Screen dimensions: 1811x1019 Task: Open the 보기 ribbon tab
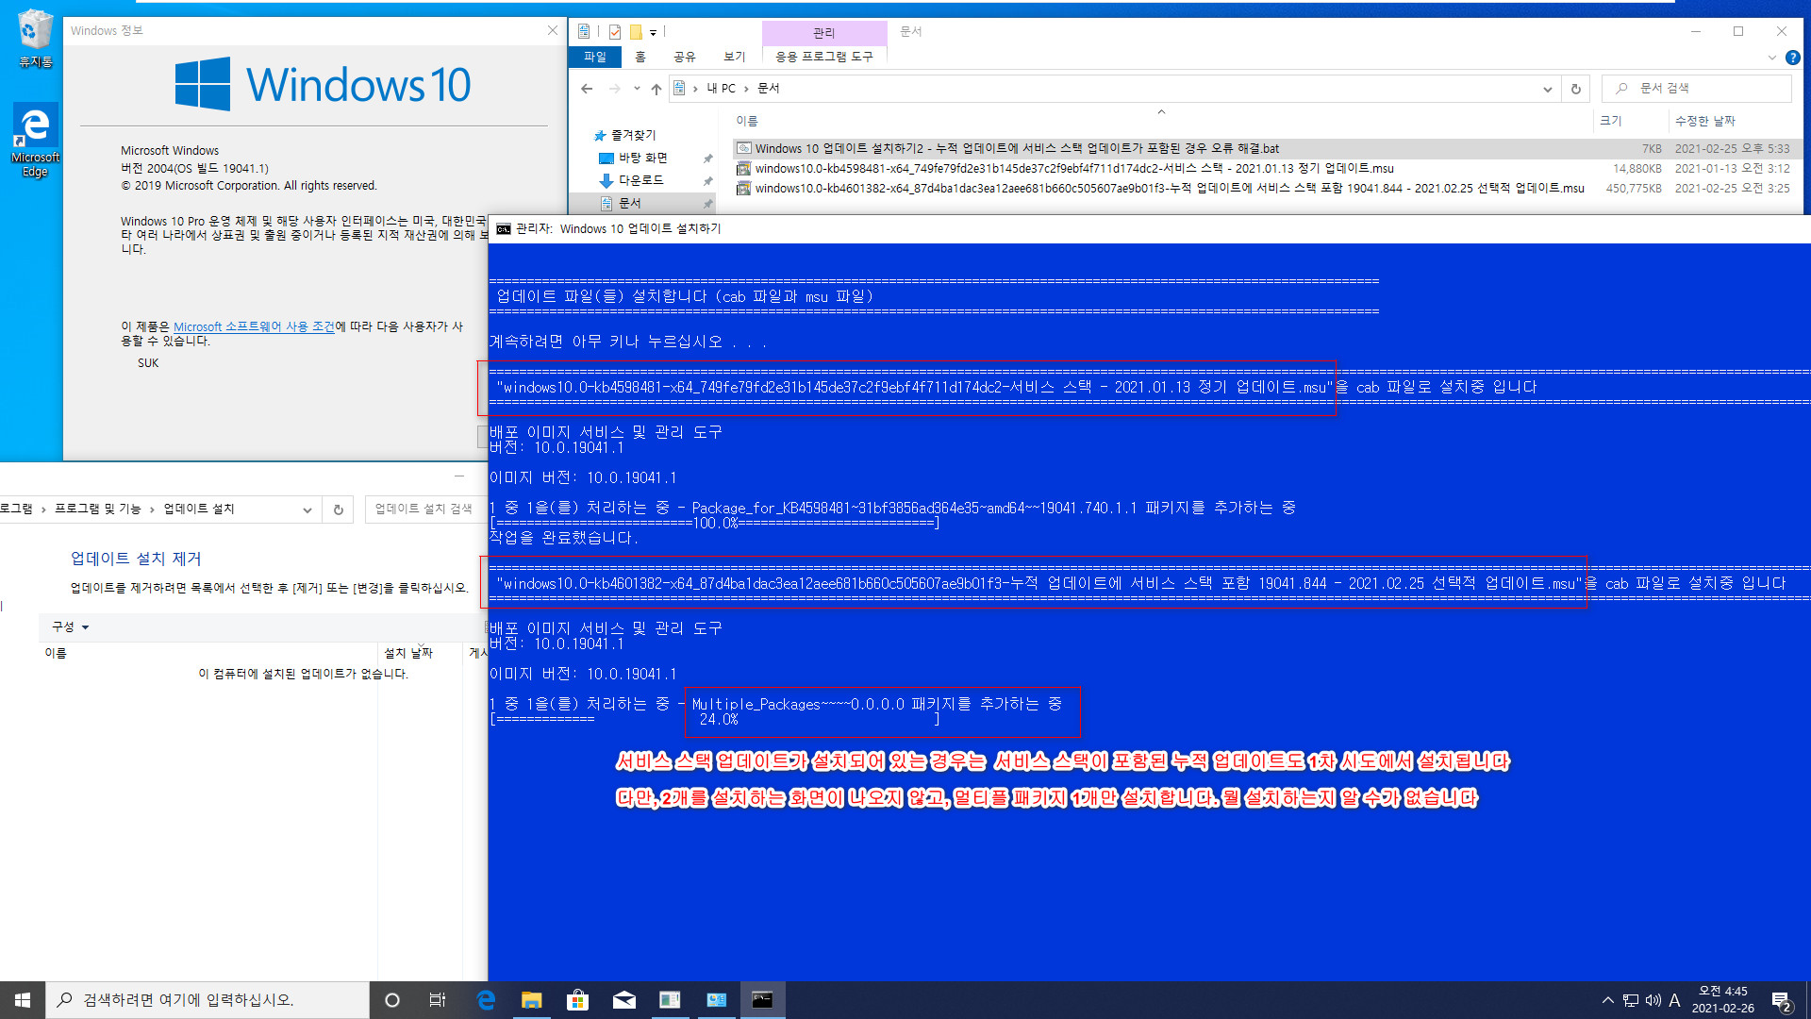(734, 57)
